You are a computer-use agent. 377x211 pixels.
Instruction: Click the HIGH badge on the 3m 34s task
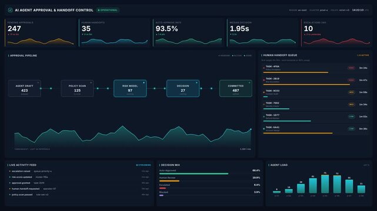[x=351, y=68]
